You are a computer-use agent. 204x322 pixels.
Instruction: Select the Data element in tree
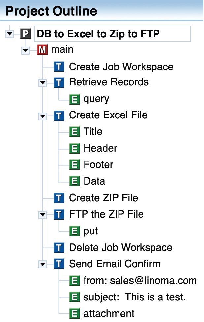pyautogui.click(x=94, y=181)
